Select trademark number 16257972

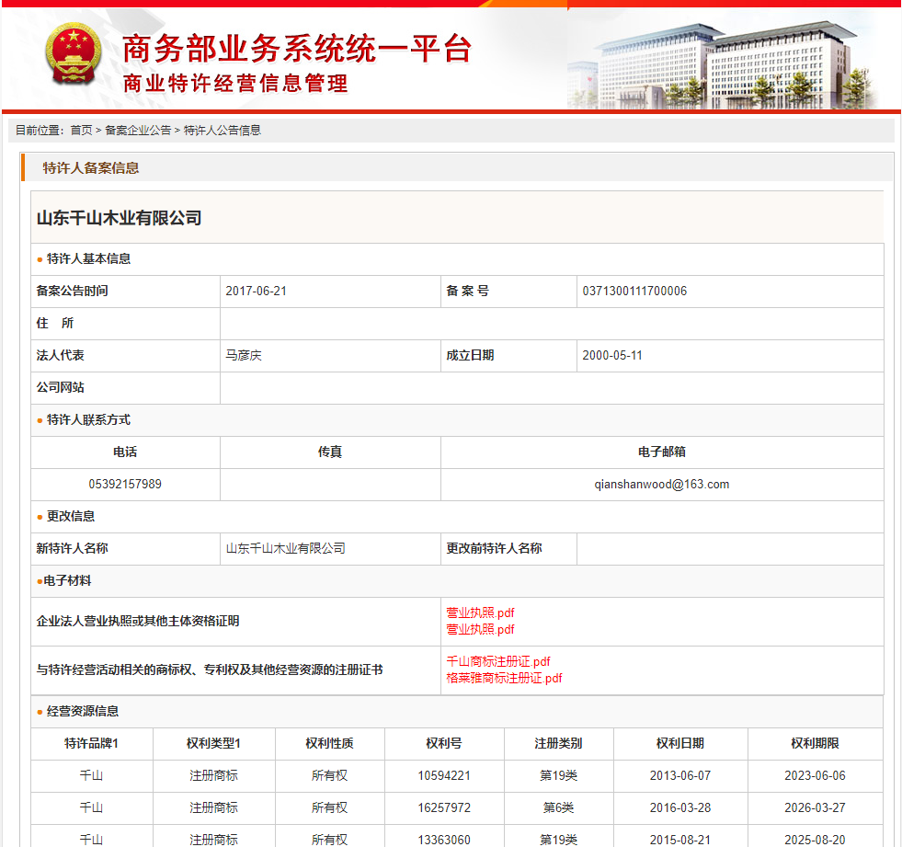pos(444,807)
